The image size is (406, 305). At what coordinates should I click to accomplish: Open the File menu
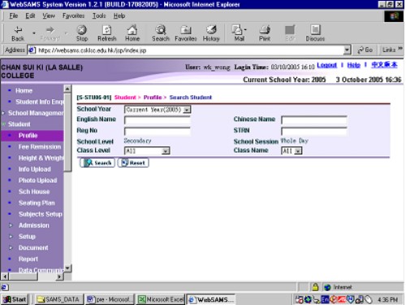[x=14, y=15]
